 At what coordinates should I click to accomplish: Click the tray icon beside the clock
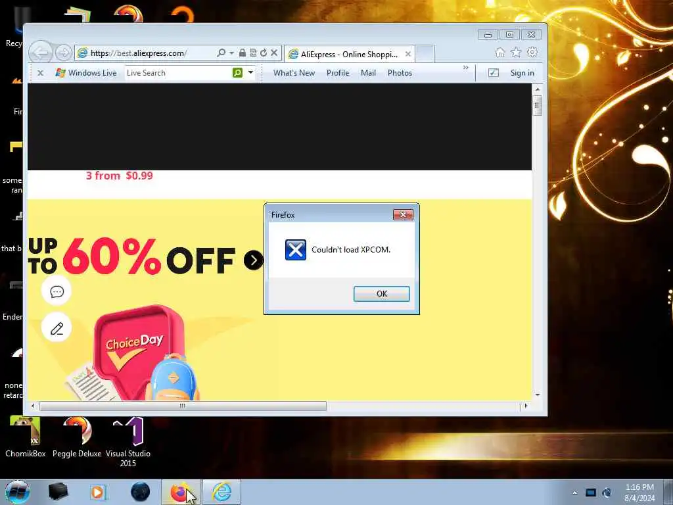(607, 493)
